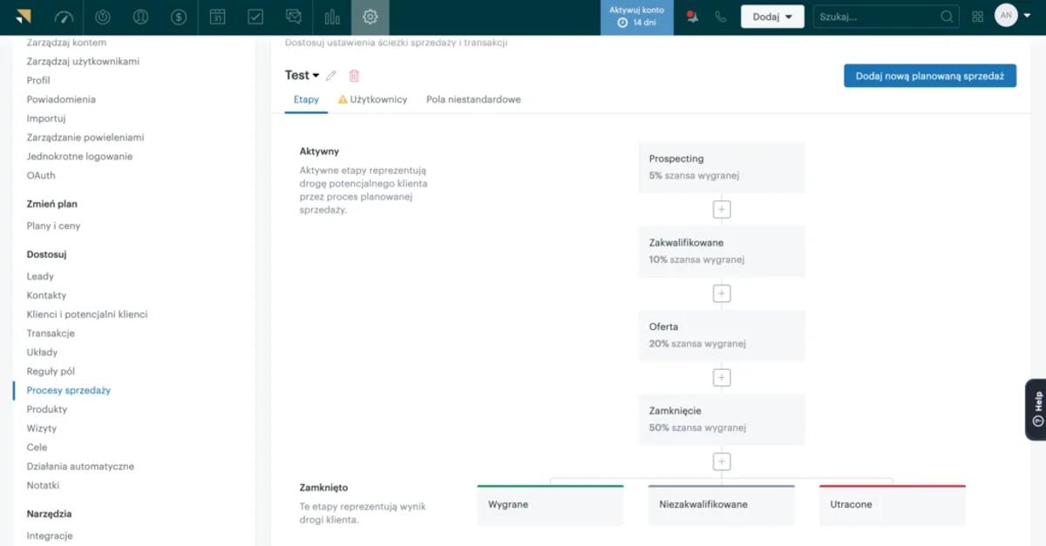This screenshot has width=1046, height=546.
Task: Select Procesy sprzedaży in the sidebar
Action: point(69,390)
